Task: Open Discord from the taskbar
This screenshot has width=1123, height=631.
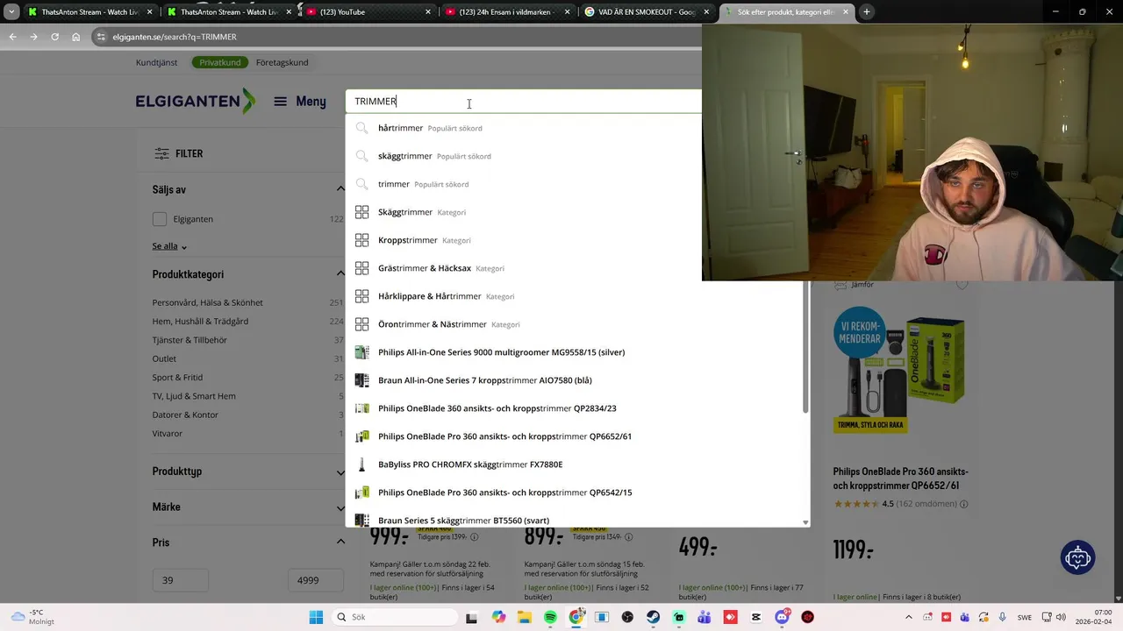Action: 782,617
